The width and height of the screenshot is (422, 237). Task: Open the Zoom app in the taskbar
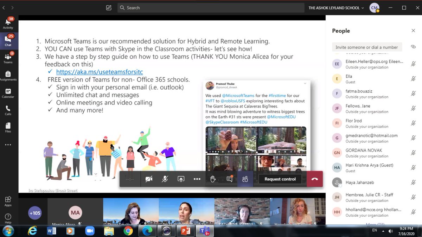click(90, 231)
